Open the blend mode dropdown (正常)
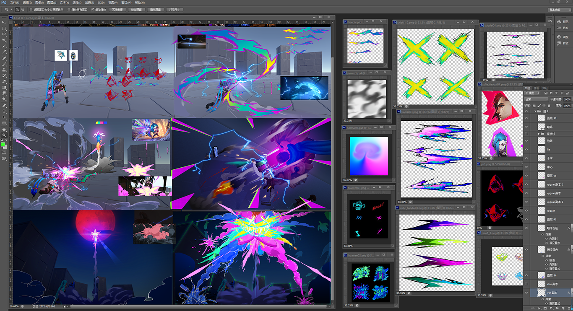This screenshot has width=573, height=311. coord(537,99)
